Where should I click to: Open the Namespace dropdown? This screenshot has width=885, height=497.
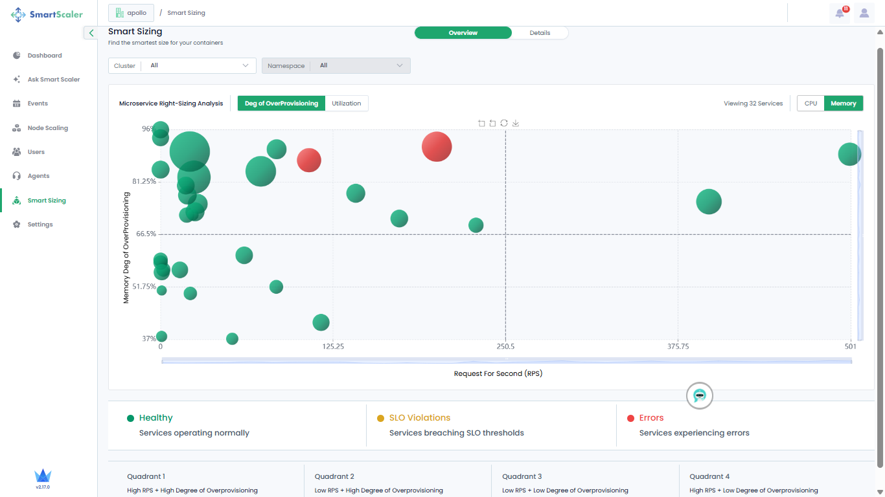click(336, 65)
